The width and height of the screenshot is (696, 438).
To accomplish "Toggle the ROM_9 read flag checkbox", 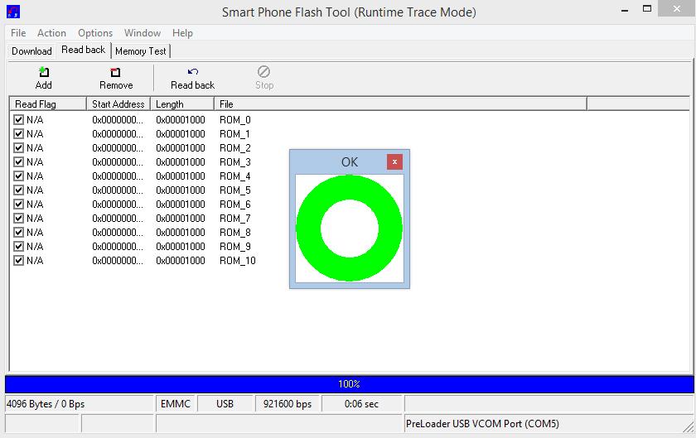I will tap(18, 246).
